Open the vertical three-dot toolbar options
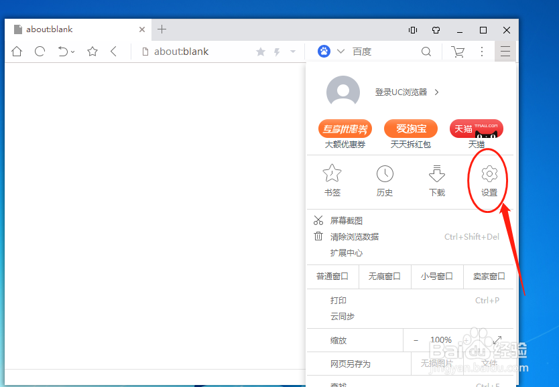The height and width of the screenshot is (387, 559). pos(482,52)
